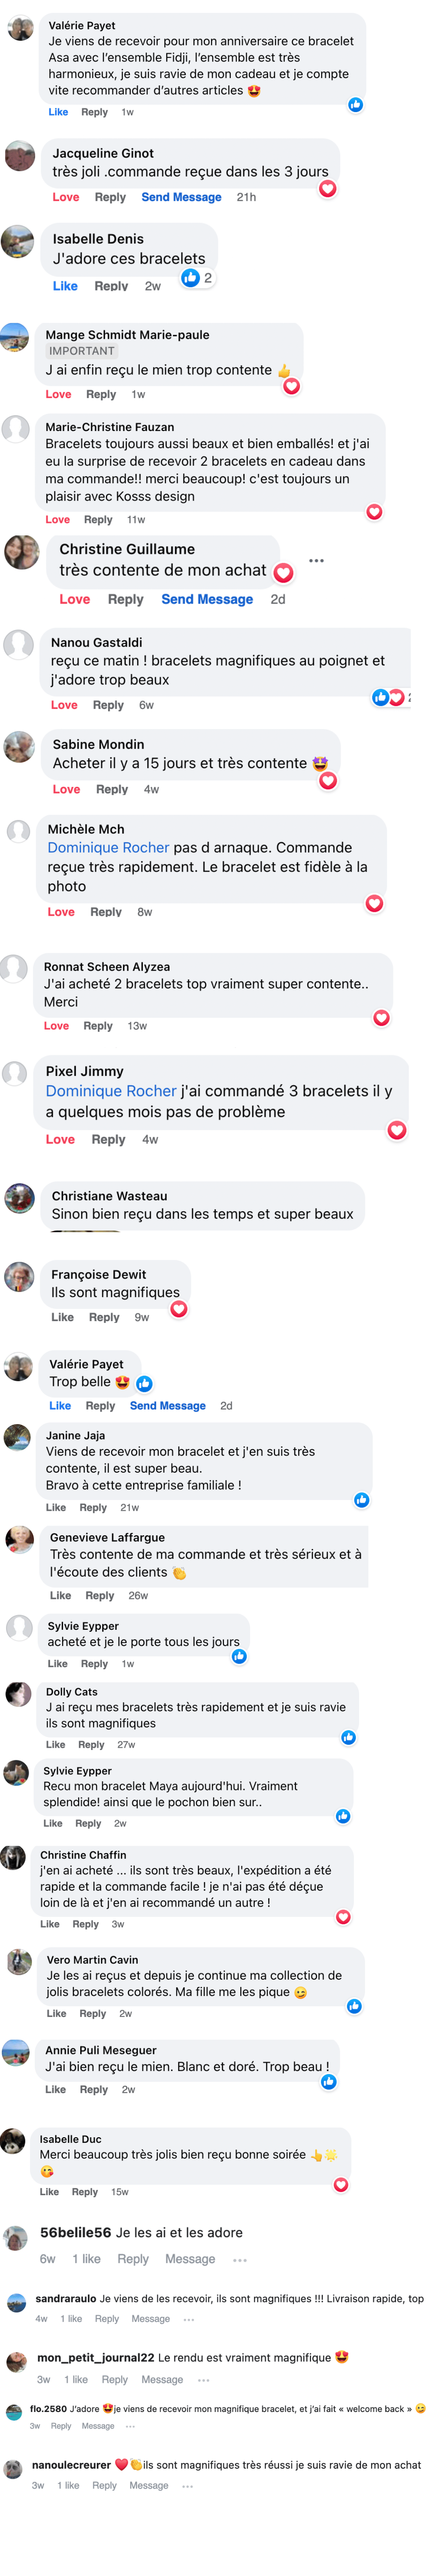Toggle Like on Valérie Payet's first comment
Screen dimensions: 429x2576
click(x=58, y=112)
